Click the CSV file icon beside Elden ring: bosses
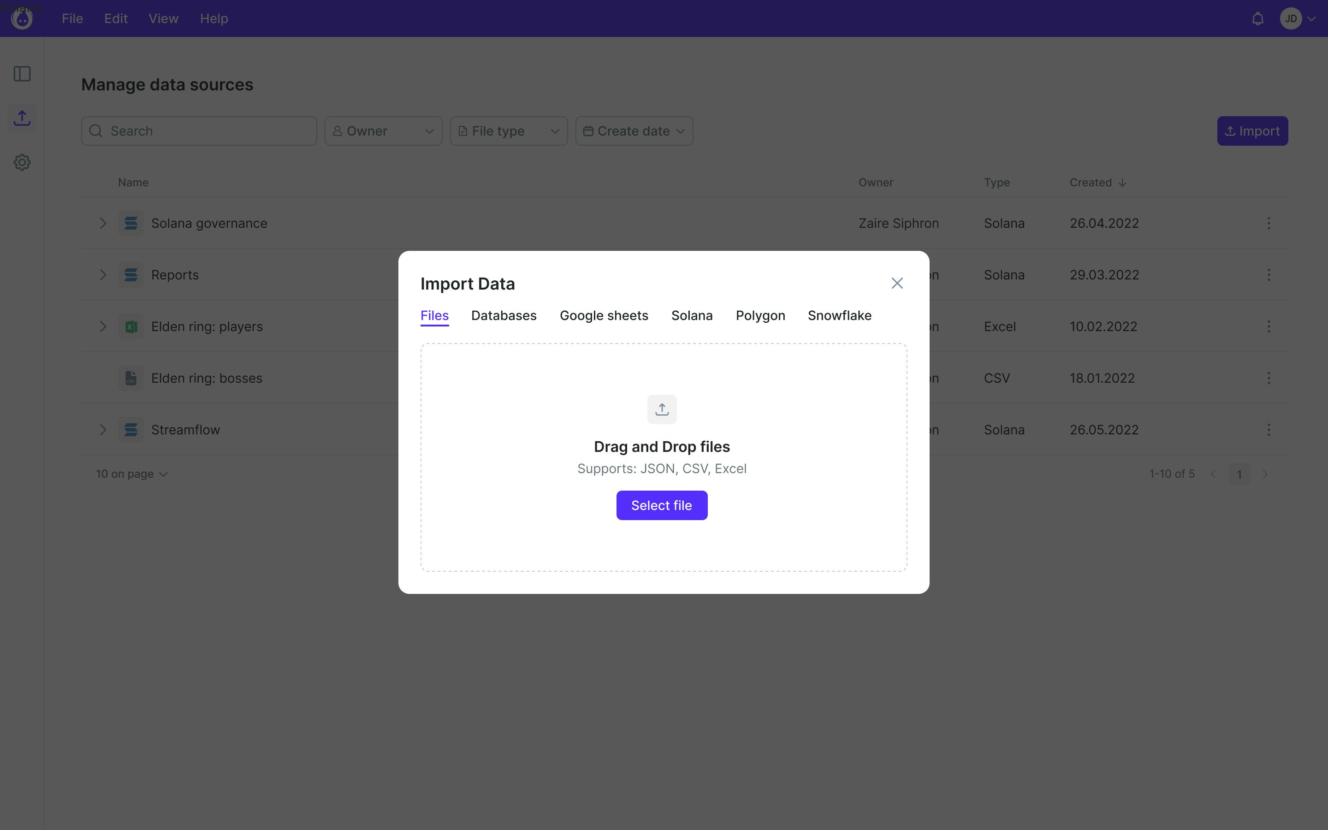 click(x=130, y=378)
